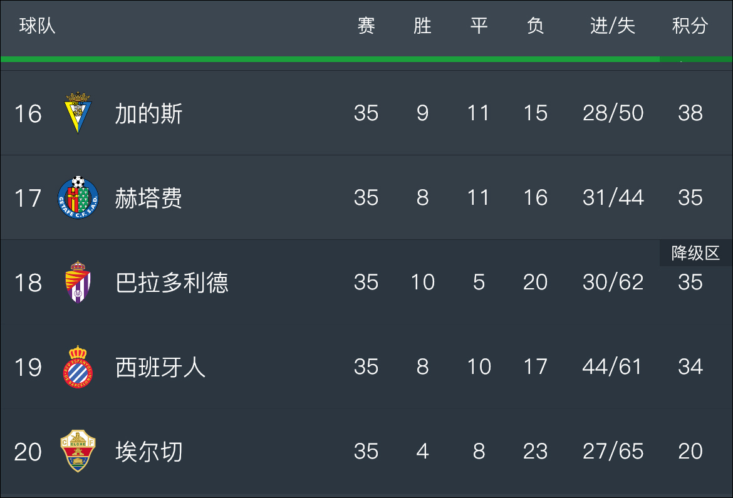Click the Getafe club crest
This screenshot has width=733, height=498.
point(78,197)
